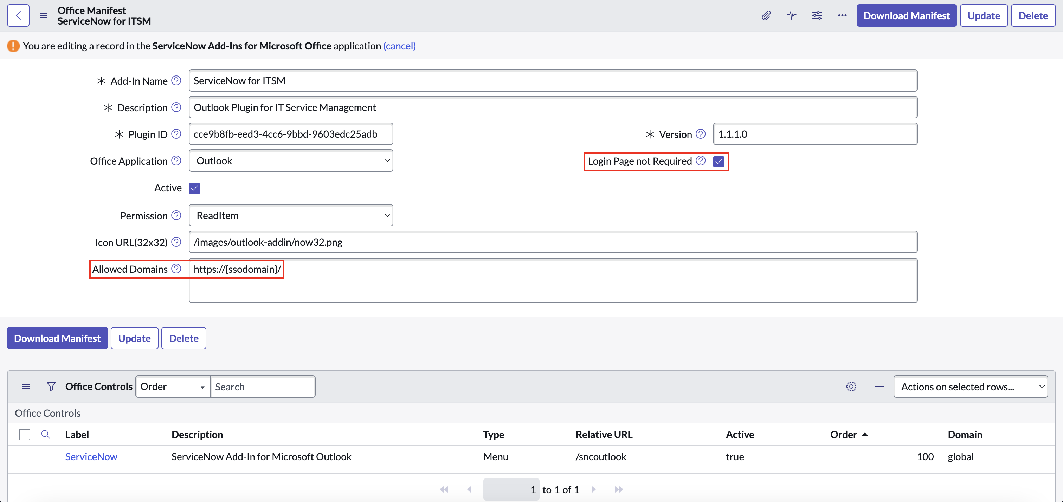Screen dimensions: 1063x502
Task: Go to the next page of results
Action: tap(594, 489)
